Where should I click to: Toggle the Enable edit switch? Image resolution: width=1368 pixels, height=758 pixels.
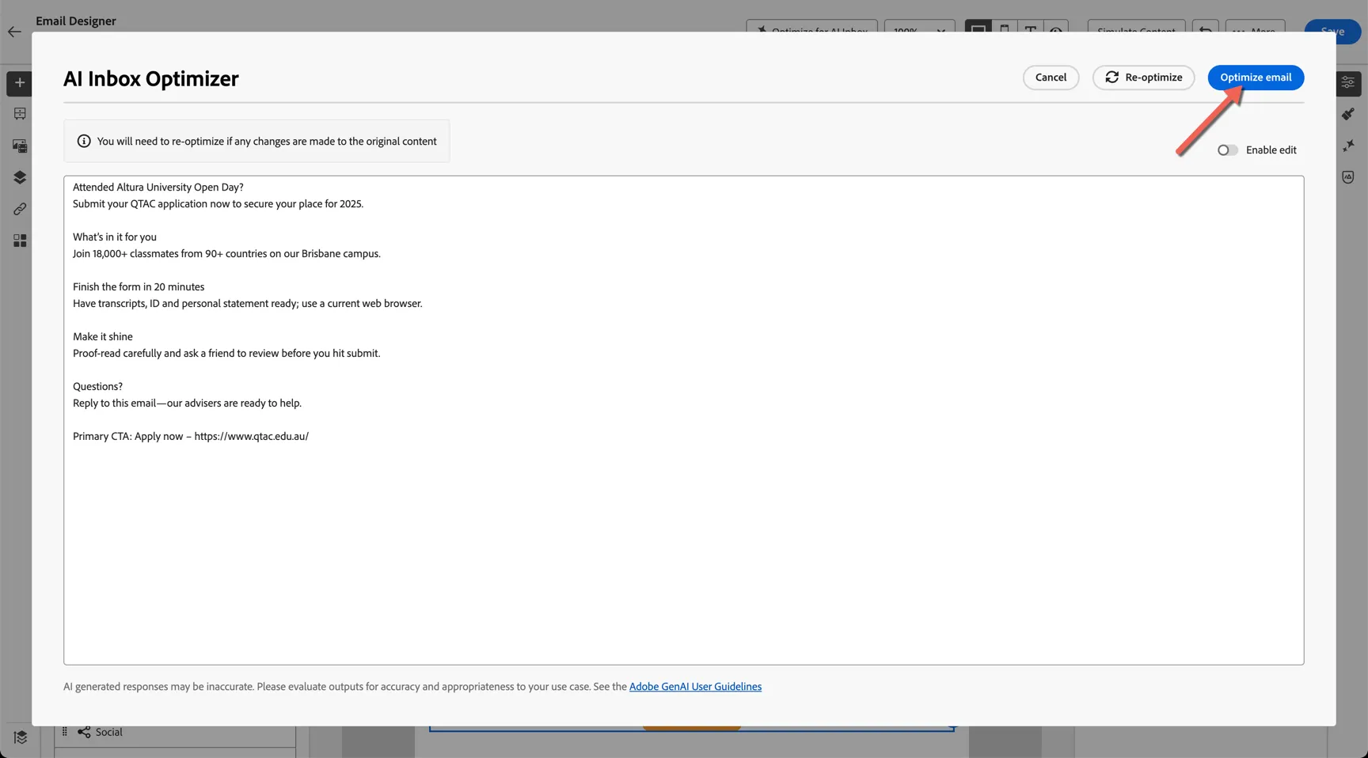(1227, 150)
